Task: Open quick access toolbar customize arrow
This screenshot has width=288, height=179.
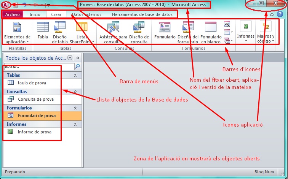Action: point(48,5)
